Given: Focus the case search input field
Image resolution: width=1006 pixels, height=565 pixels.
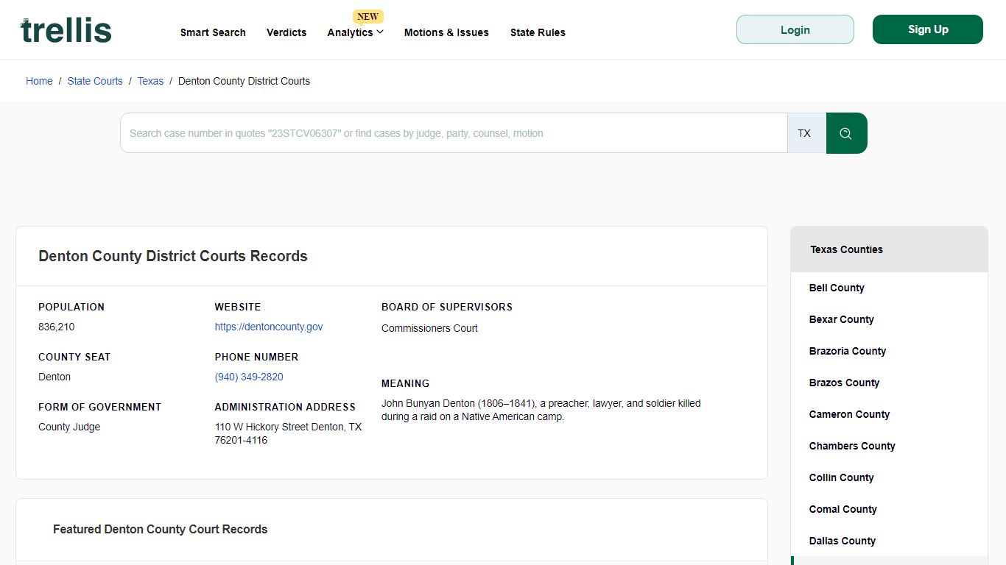Looking at the screenshot, I should 454,133.
